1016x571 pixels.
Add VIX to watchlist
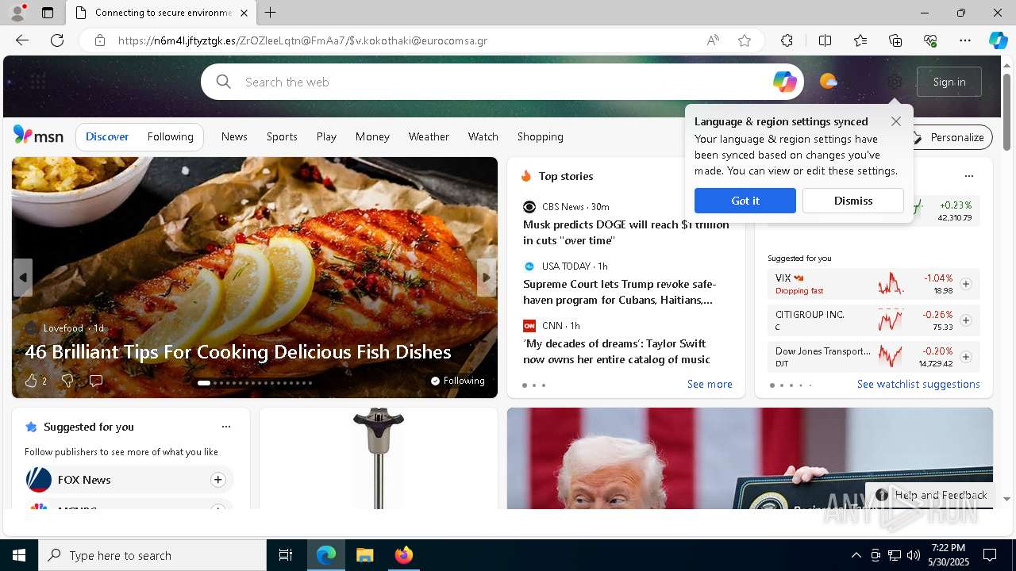[x=965, y=284]
